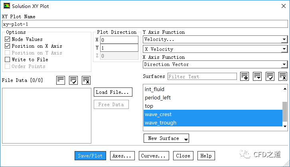Deselect all surfaces using the X icon

click(283, 76)
